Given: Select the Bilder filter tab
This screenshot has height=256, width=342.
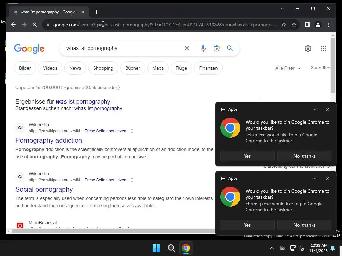Looking at the screenshot, I should (25, 68).
